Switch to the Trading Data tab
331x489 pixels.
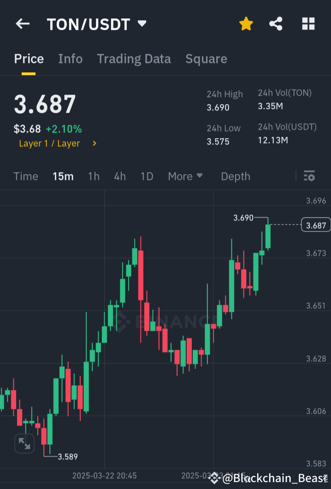point(134,58)
